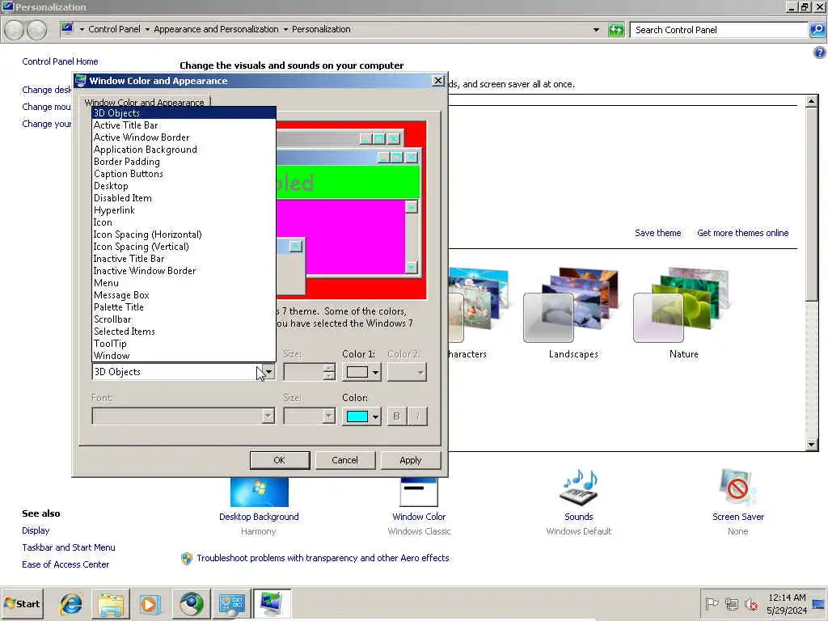The height and width of the screenshot is (621, 828).
Task: Choose Scrollbar from the list
Action: click(x=184, y=319)
